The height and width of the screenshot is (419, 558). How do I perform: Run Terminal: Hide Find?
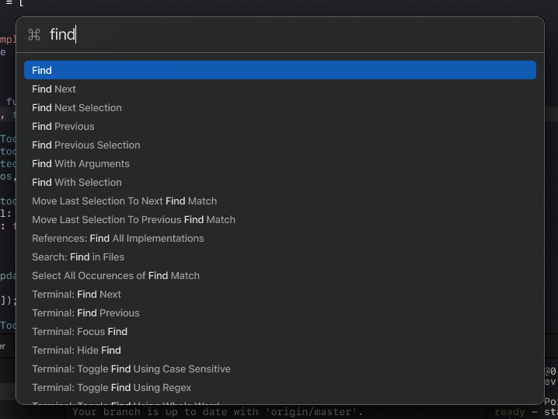click(x=280, y=351)
